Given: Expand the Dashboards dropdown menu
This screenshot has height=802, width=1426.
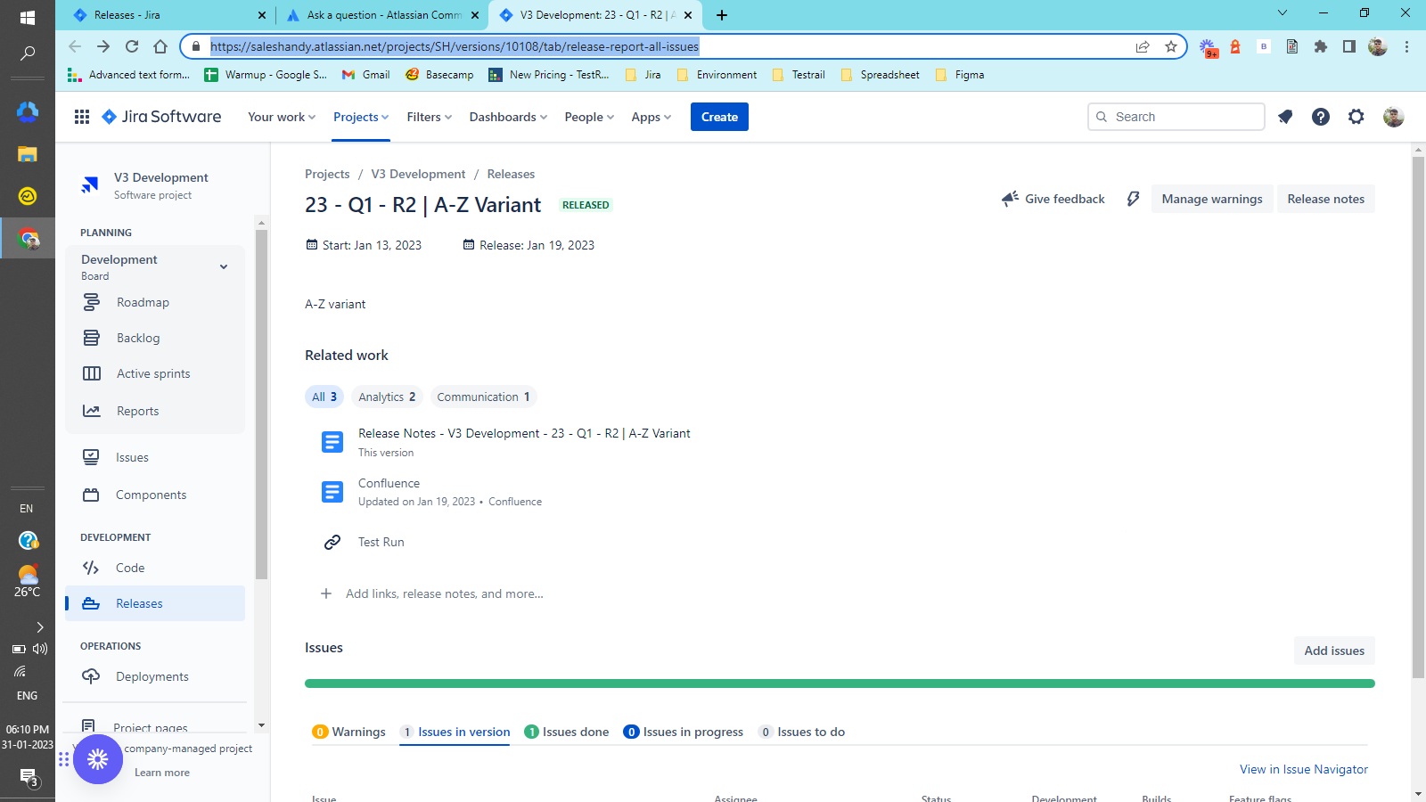Looking at the screenshot, I should 508,117.
